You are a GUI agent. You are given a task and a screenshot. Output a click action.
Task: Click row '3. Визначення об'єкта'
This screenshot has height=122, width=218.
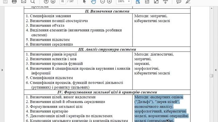coord(45,25)
